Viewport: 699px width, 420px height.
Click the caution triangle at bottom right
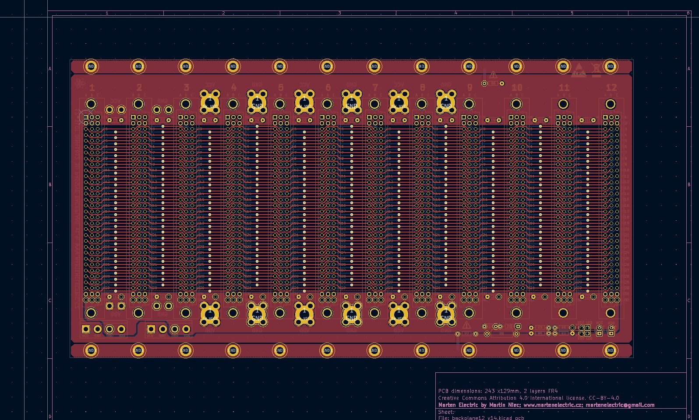[x=466, y=326]
